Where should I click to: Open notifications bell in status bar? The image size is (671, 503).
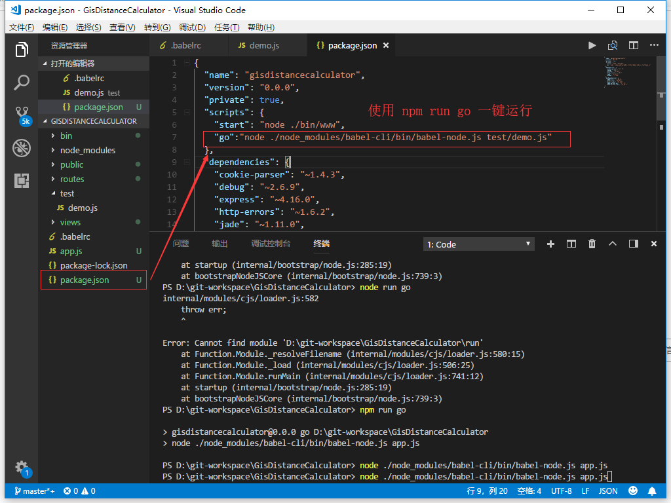pyautogui.click(x=652, y=491)
